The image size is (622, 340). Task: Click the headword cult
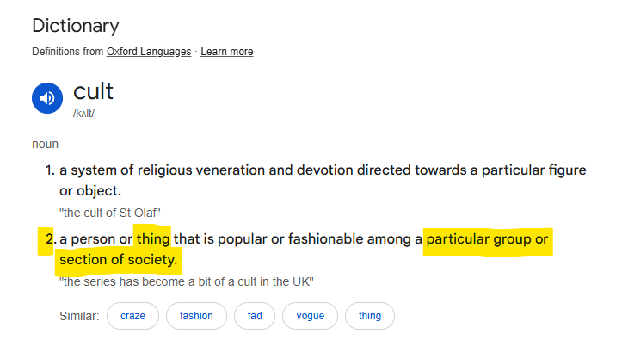(93, 91)
